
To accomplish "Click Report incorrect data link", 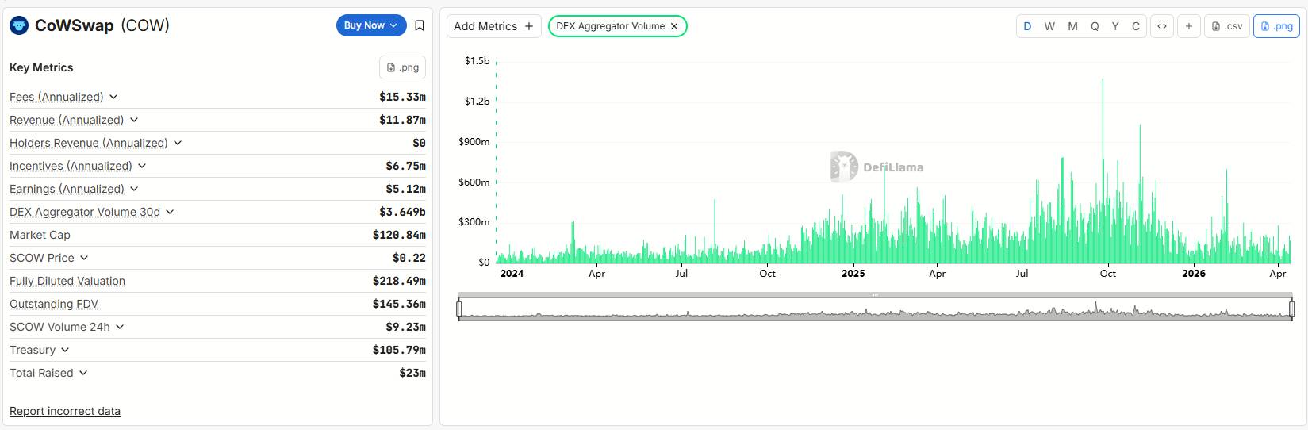I will click(x=65, y=411).
